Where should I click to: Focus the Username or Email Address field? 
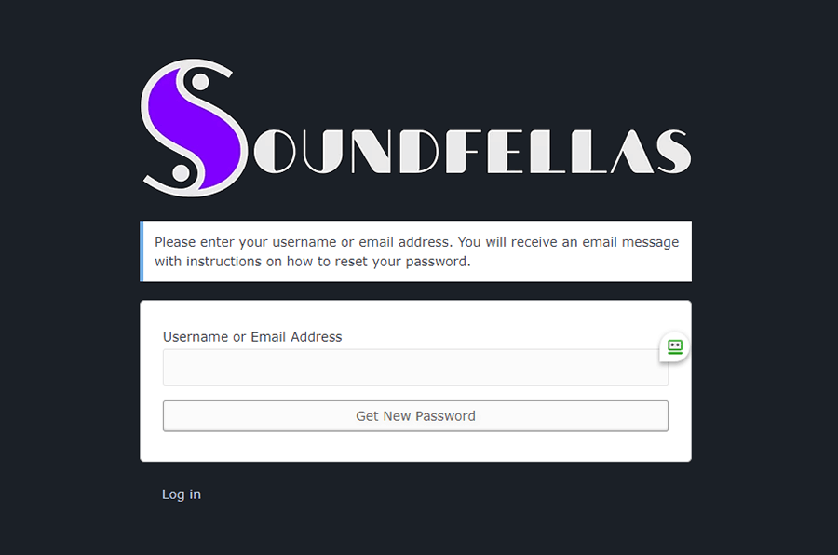(415, 367)
